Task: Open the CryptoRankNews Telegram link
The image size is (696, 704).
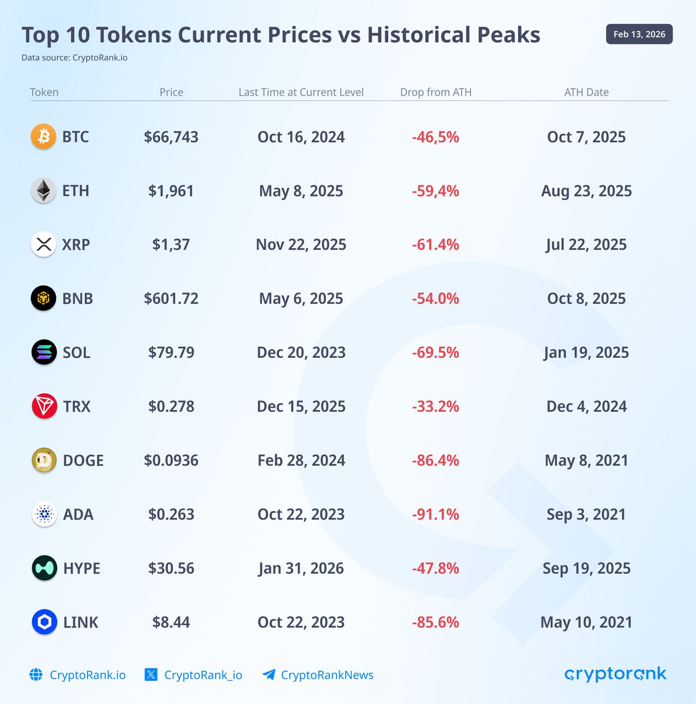Action: (327, 675)
